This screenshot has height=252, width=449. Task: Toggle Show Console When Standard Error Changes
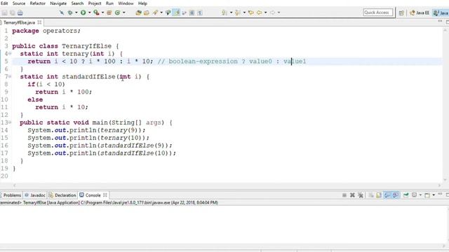pyautogui.click(x=396, y=195)
